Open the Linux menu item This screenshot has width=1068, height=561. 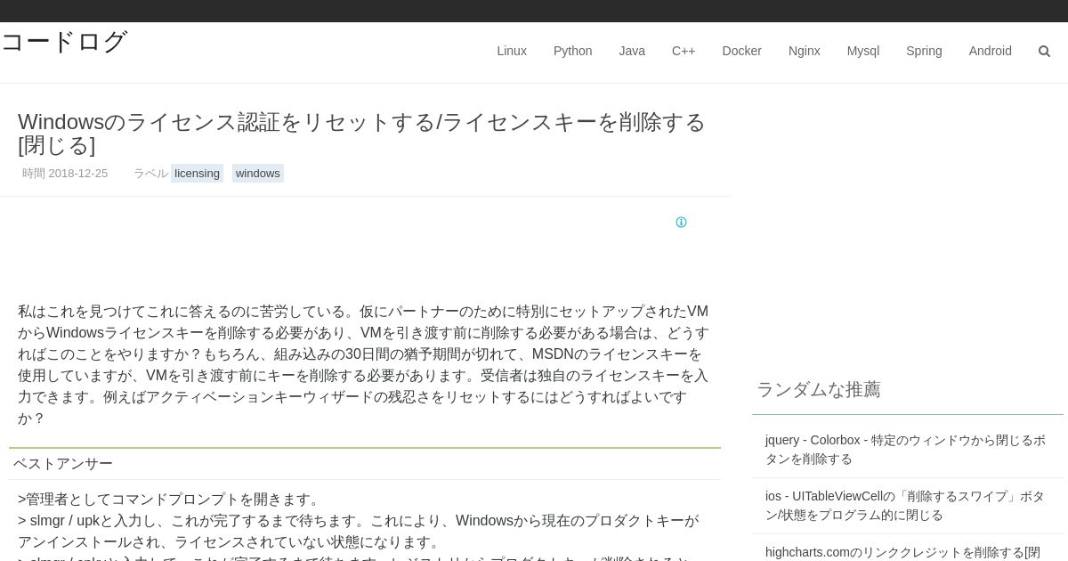click(512, 51)
